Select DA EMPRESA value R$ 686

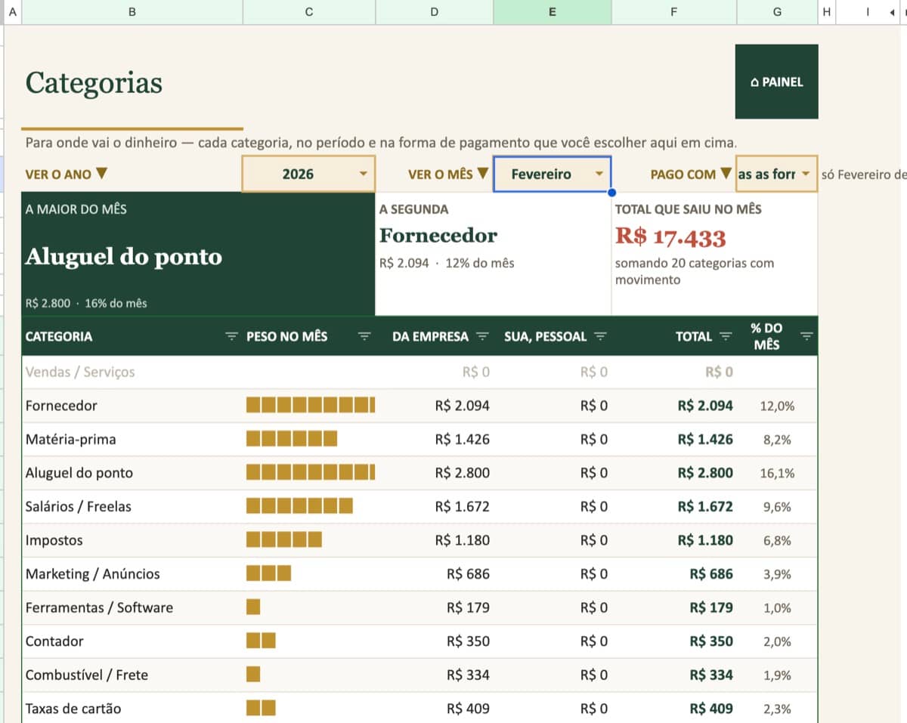click(x=469, y=574)
